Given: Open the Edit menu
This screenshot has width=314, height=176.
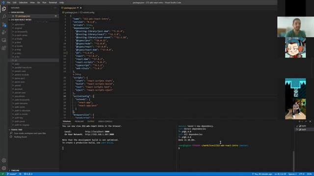Looking at the screenshot, I should pyautogui.click(x=15, y=2).
